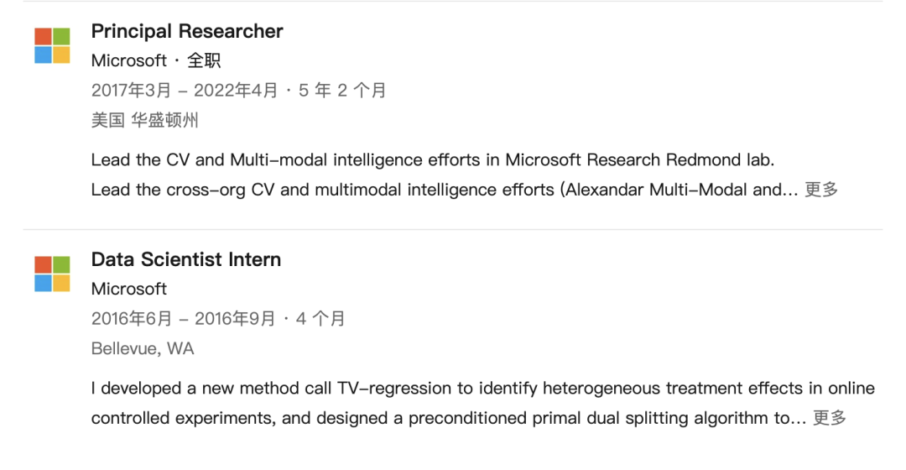Image resolution: width=906 pixels, height=470 pixels.
Task: Click the Bellevue, WA location text
Action: [x=143, y=348]
